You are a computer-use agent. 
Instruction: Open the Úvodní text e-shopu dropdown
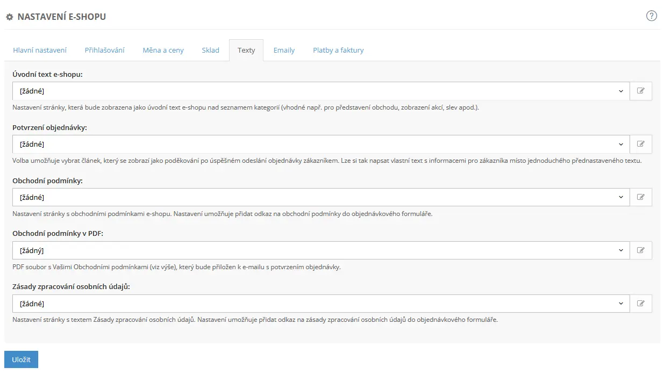point(321,91)
